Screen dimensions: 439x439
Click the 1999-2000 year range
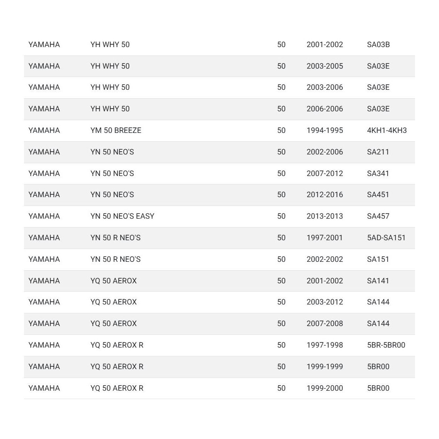pyautogui.click(x=324, y=388)
